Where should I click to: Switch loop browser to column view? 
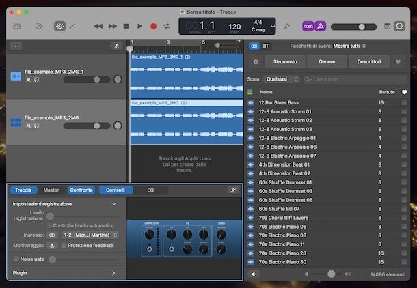tap(266, 46)
